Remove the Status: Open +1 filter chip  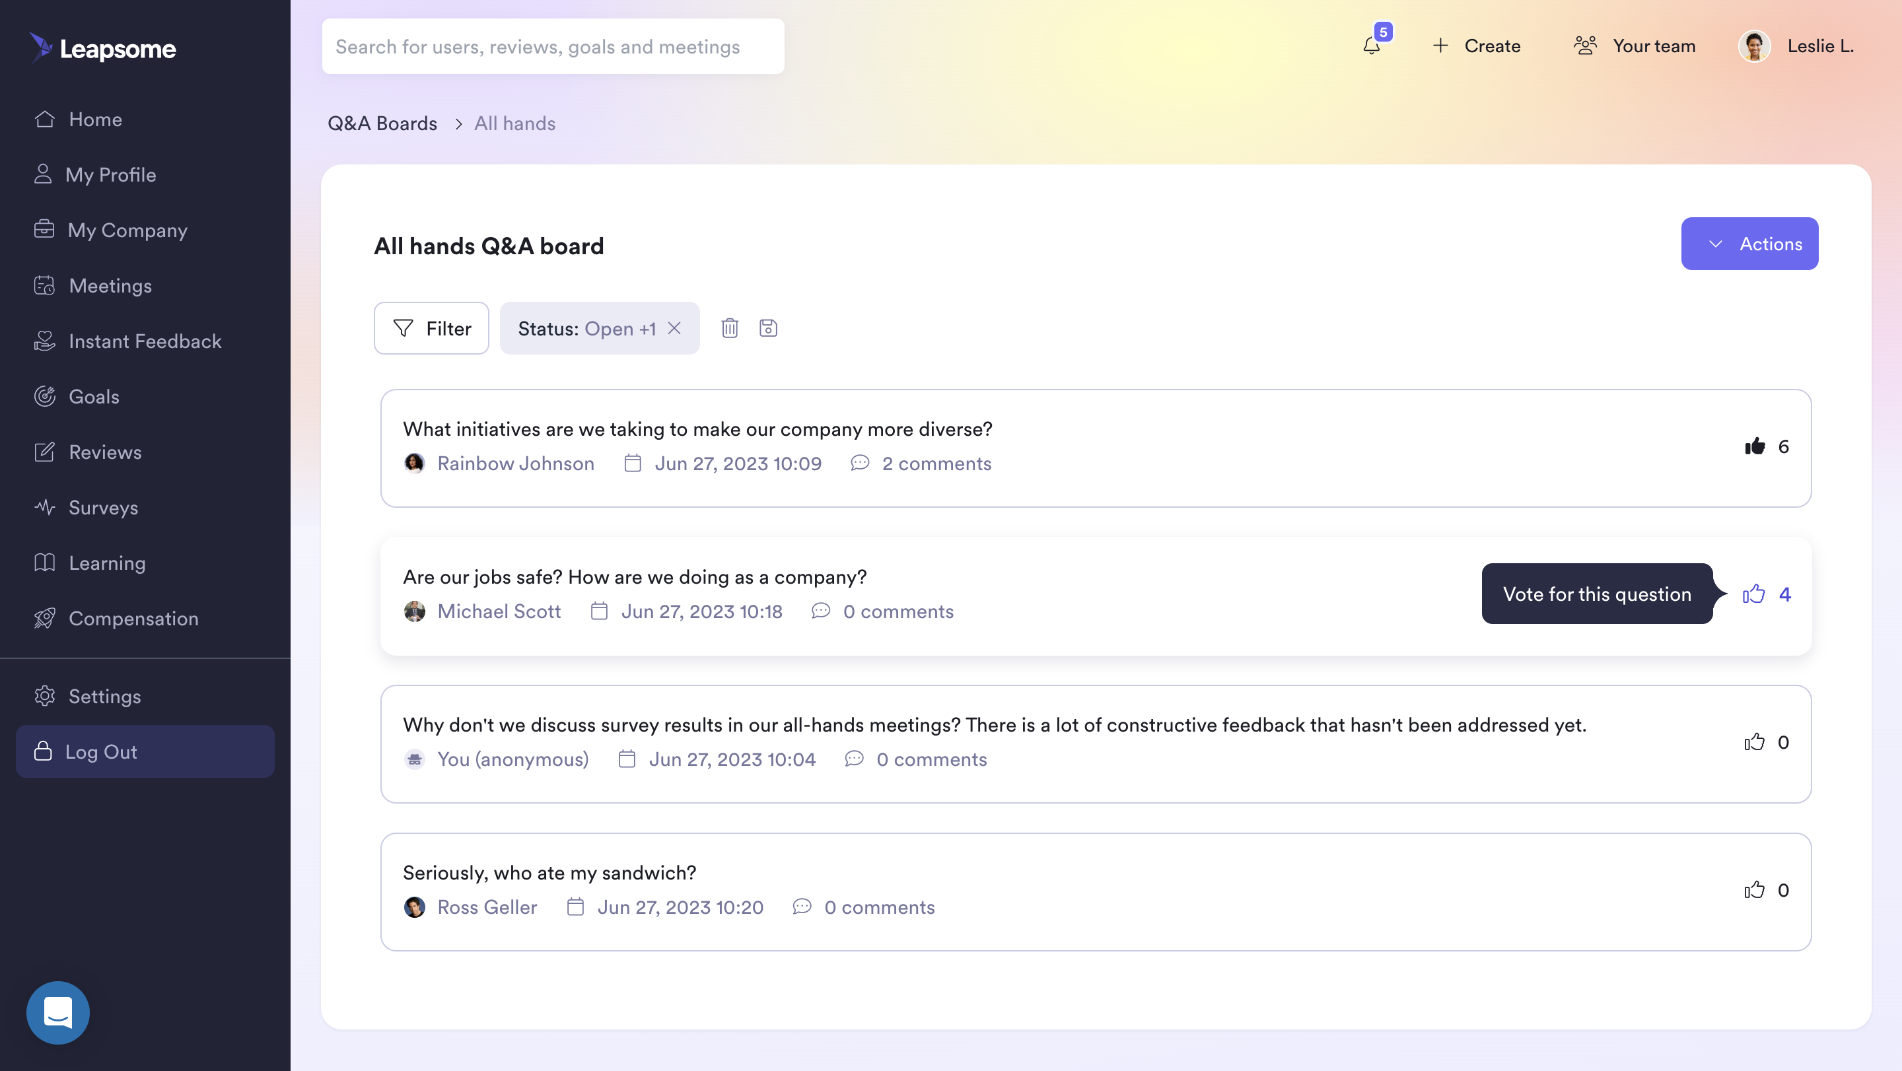click(674, 328)
